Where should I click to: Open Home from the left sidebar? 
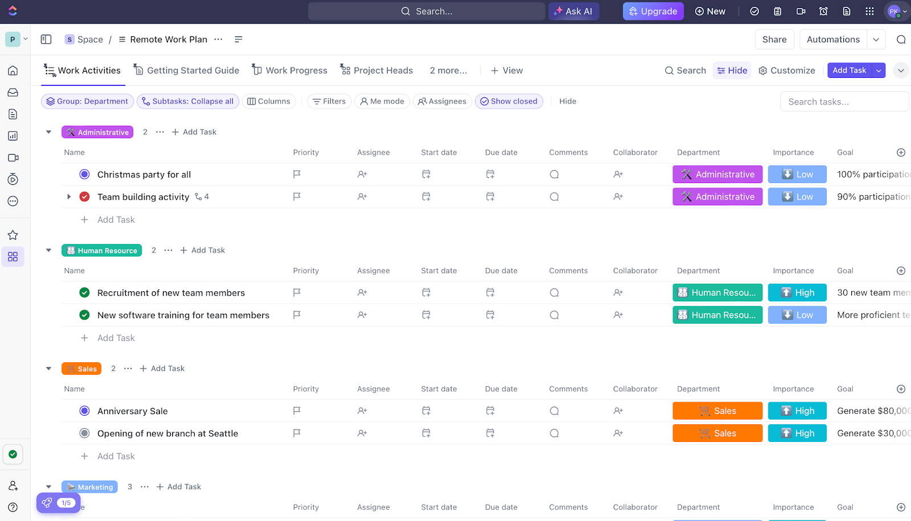(x=13, y=71)
